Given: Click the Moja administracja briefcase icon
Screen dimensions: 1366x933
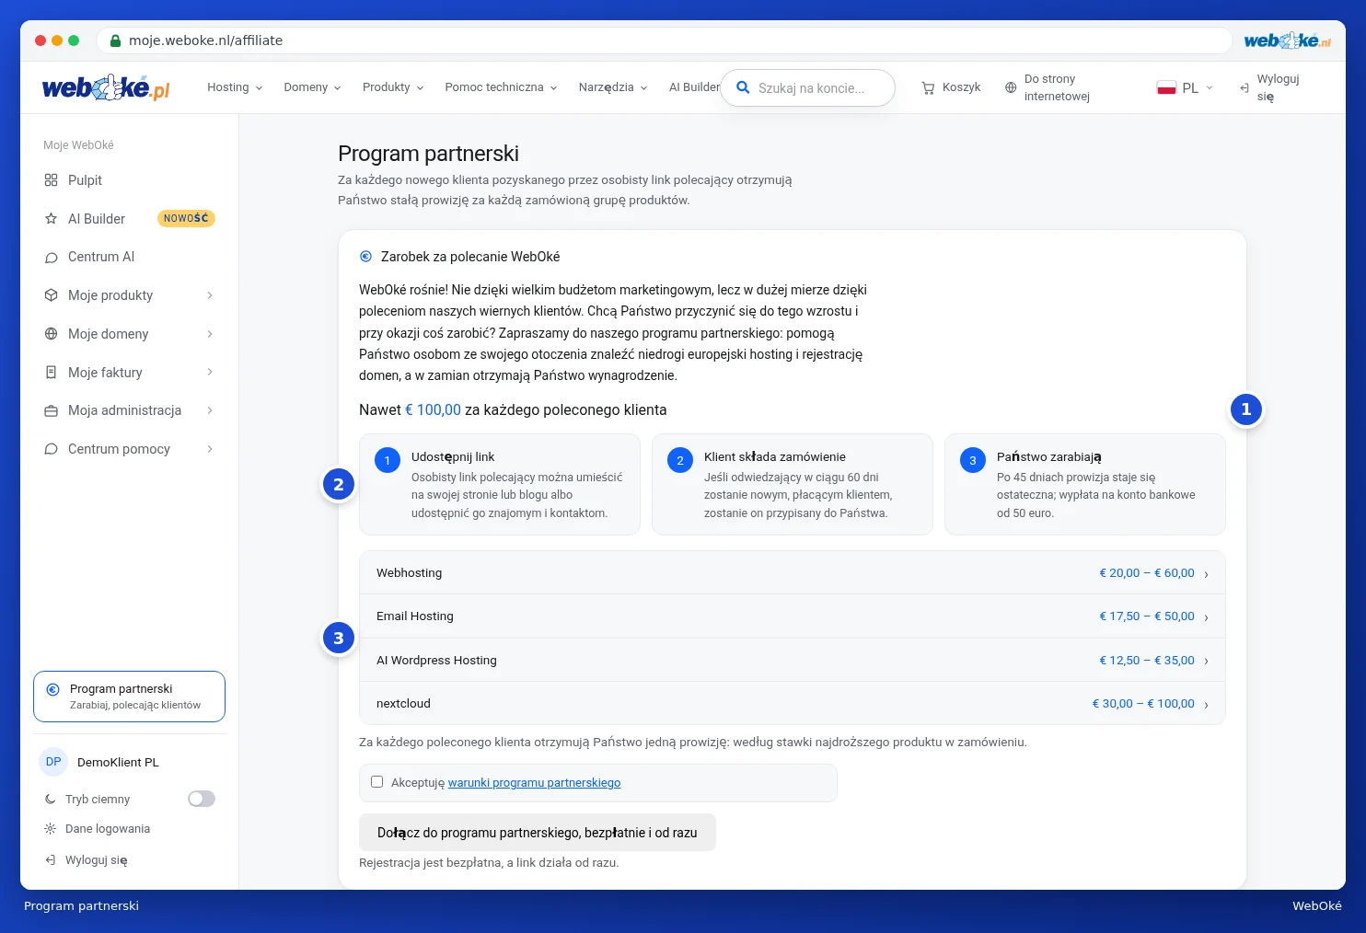Looking at the screenshot, I should [x=51, y=410].
